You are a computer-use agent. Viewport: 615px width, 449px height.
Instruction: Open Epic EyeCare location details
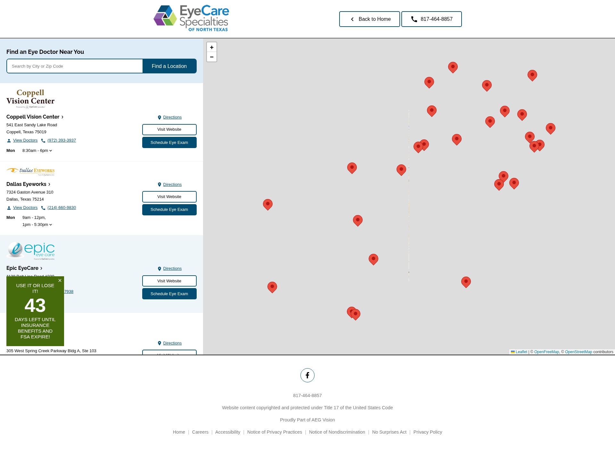click(x=24, y=268)
